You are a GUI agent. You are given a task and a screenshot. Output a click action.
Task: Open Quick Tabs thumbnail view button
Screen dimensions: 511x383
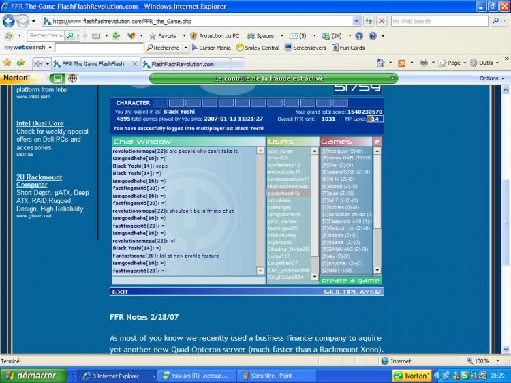point(38,63)
